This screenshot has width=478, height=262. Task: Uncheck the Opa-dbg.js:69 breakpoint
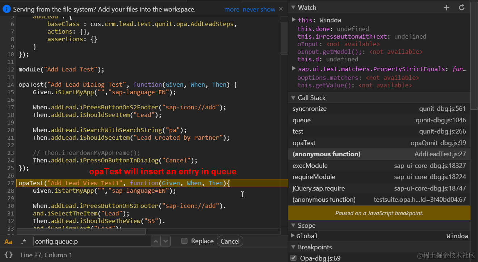click(x=294, y=258)
